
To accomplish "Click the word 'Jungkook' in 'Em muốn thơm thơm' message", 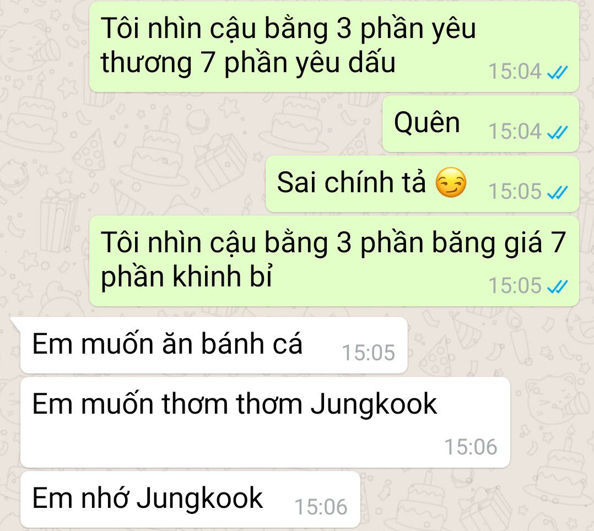I will coord(374,405).
